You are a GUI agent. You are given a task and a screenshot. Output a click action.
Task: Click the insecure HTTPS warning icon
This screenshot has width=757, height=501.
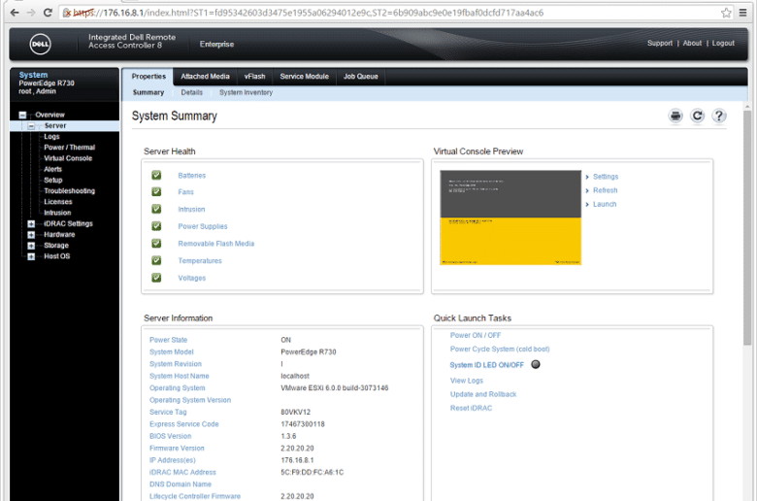coord(67,13)
